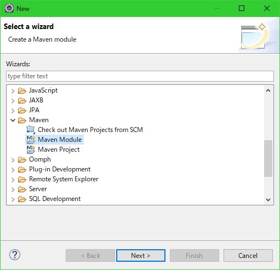Click the Maven folder icon
Screen dimensions: 280x270
coord(22,120)
